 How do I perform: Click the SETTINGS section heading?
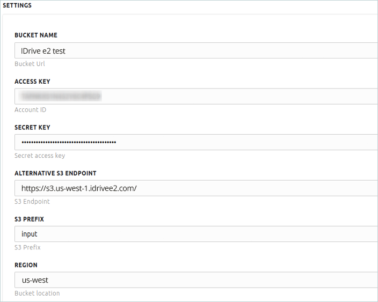(x=18, y=5)
